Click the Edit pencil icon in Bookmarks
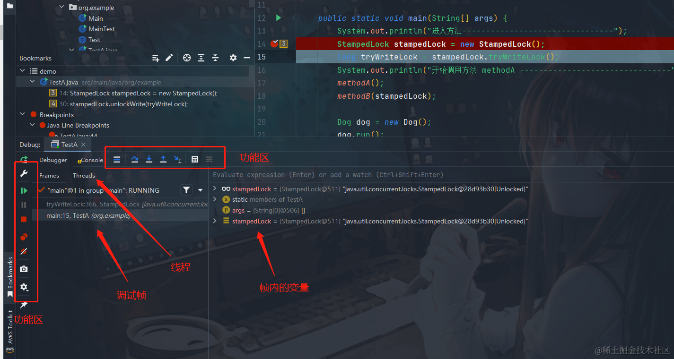This screenshot has height=359, width=674. point(169,58)
